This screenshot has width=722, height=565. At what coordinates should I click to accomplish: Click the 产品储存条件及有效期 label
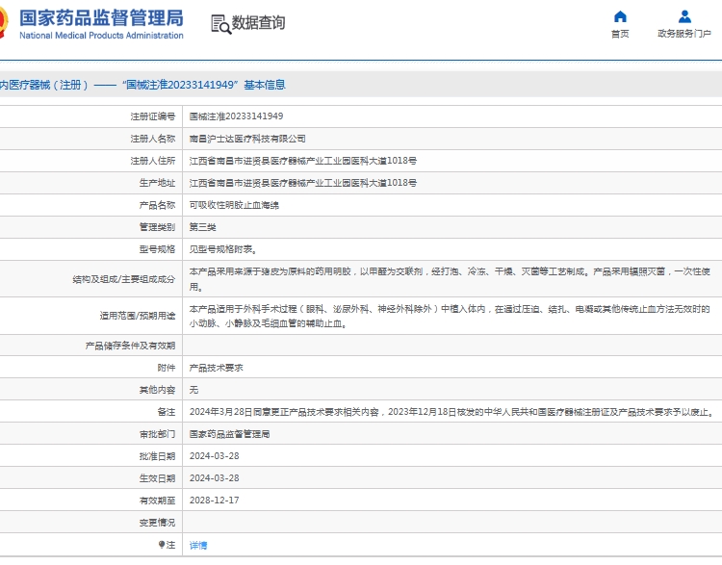tap(130, 346)
